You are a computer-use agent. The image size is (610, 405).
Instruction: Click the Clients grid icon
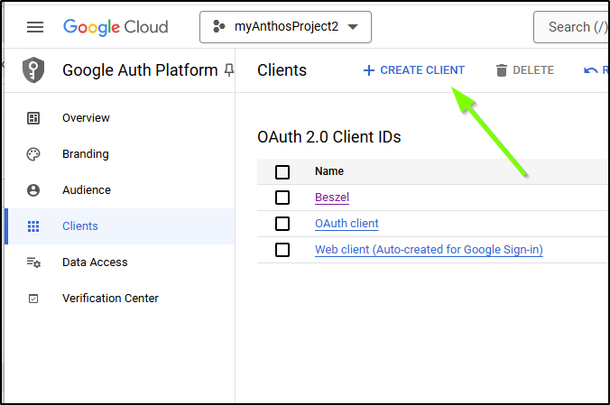click(x=33, y=226)
